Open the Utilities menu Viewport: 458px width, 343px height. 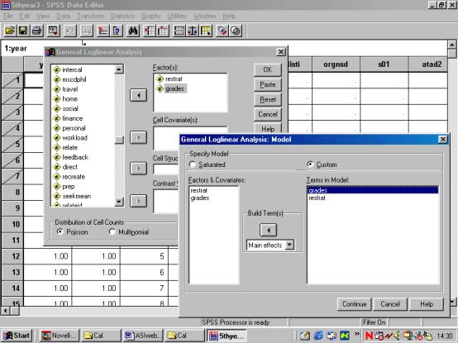coord(177,16)
